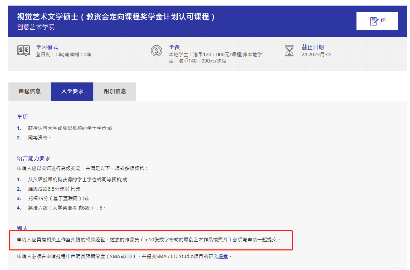Click the dollar coin tuition icon
The height and width of the screenshot is (270, 410).
[156, 51]
